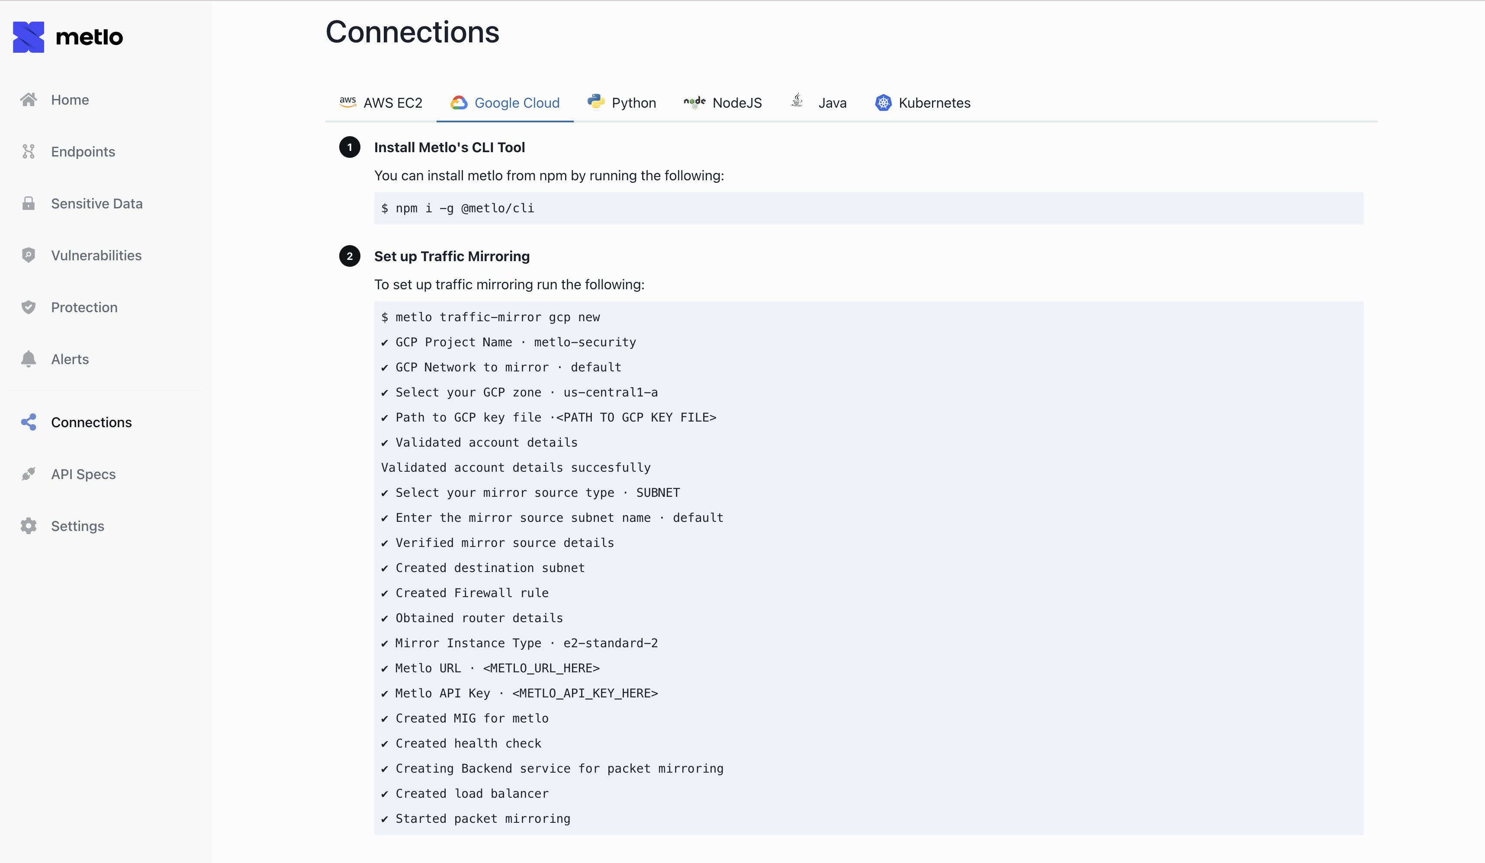Click the Kubernetes wheel icon
1485x863 pixels.
(x=883, y=102)
